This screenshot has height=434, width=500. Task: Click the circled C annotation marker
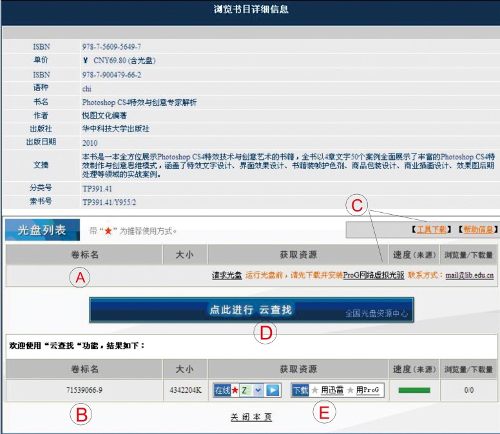(357, 206)
